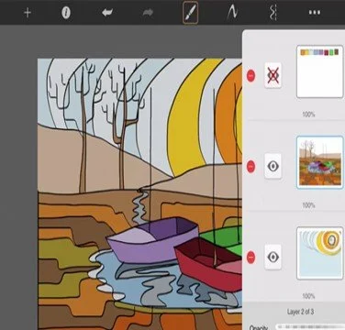This screenshot has height=330, width=345.
Task: Delete the sun sky layer
Action: (250, 258)
